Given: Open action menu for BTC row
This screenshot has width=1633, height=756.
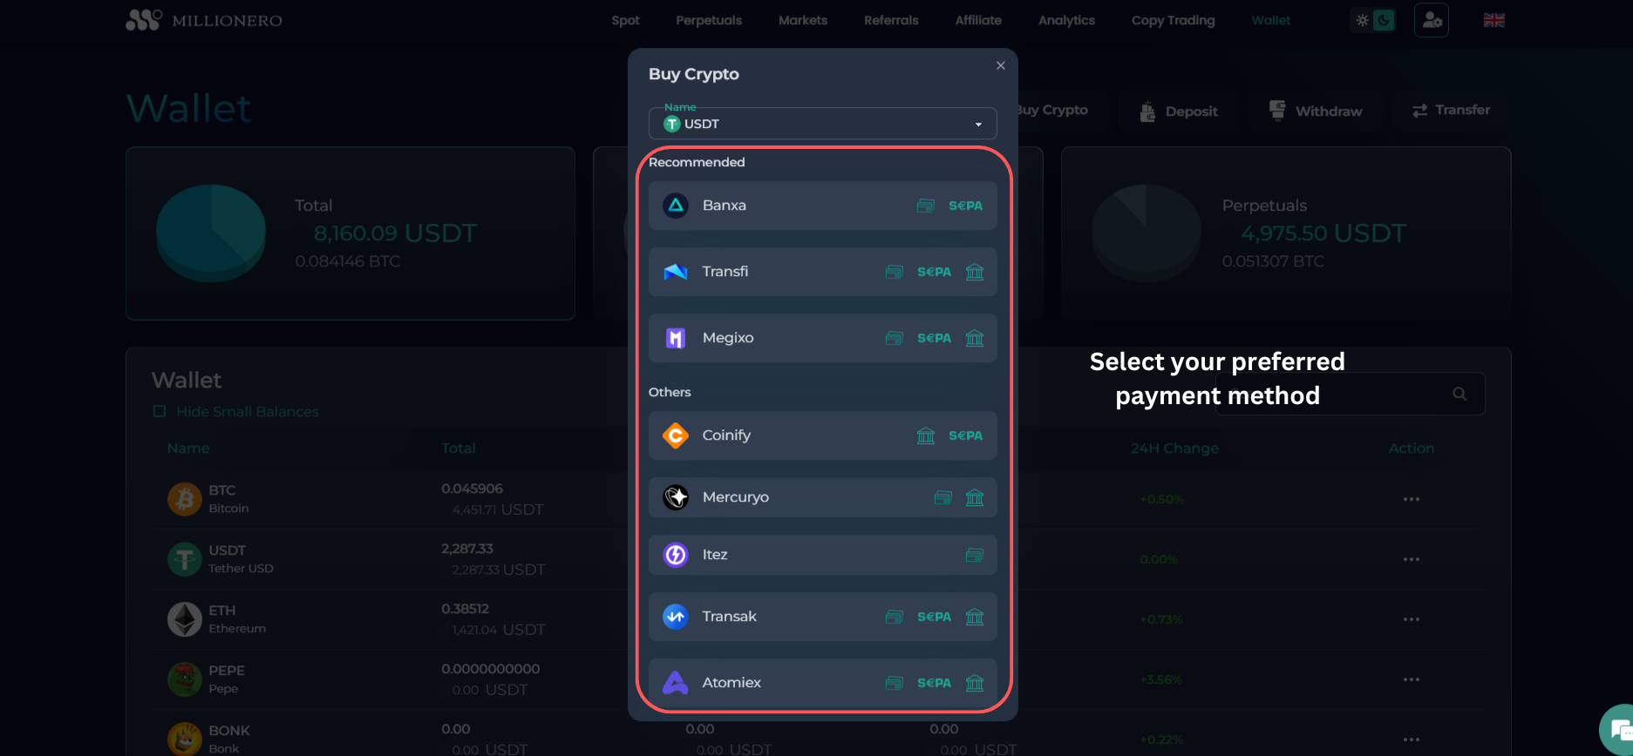Looking at the screenshot, I should [x=1411, y=499].
